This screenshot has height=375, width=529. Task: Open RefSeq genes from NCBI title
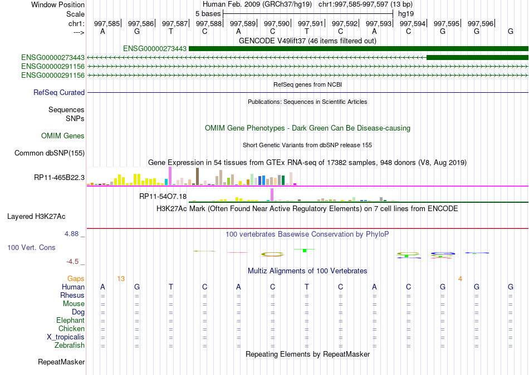(307, 84)
